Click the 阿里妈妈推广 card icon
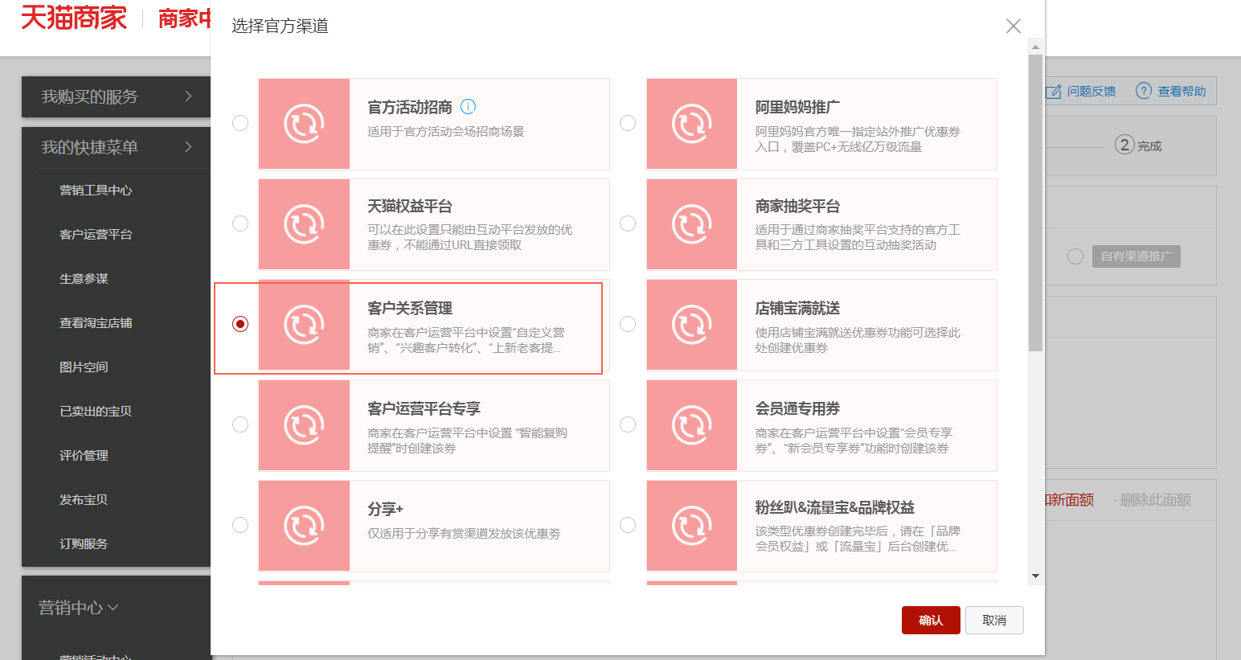Screen dimensions: 1241x660 [x=692, y=124]
